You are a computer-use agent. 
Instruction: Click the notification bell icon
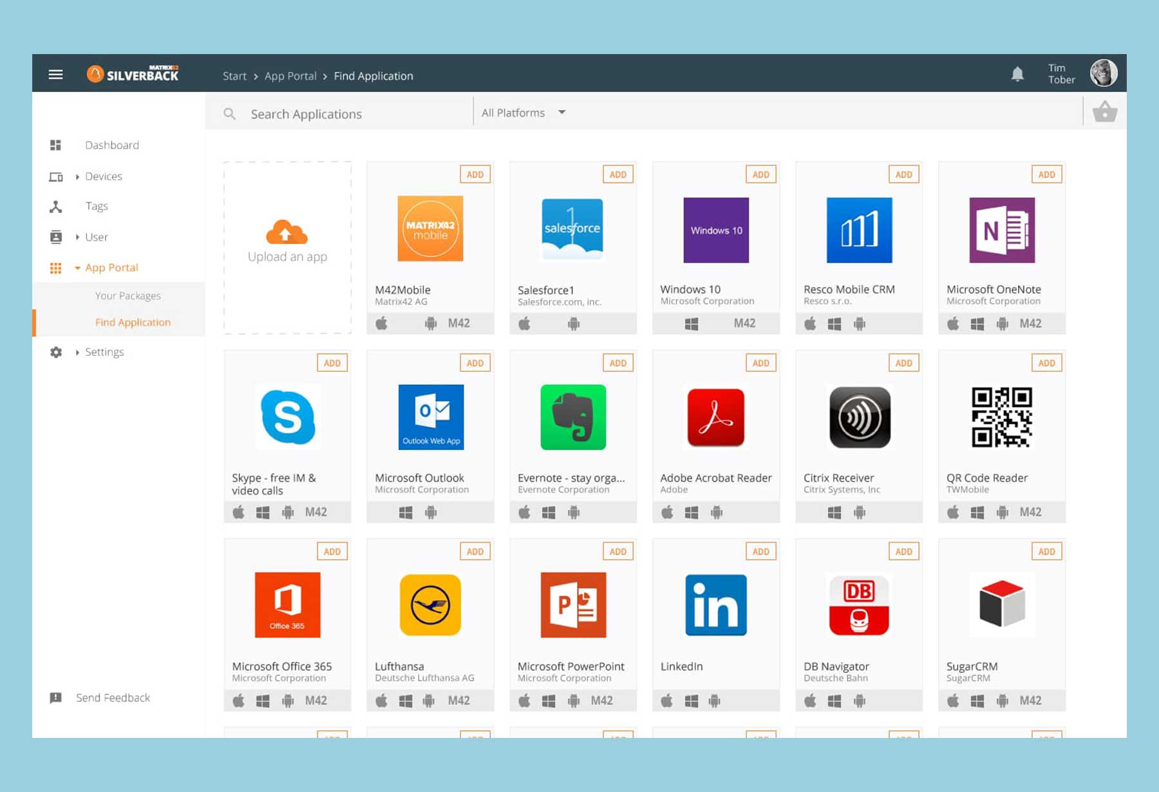click(x=1017, y=75)
